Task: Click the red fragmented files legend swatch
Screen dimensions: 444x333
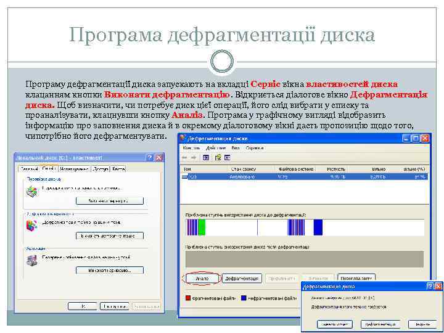Action: pos(188,298)
